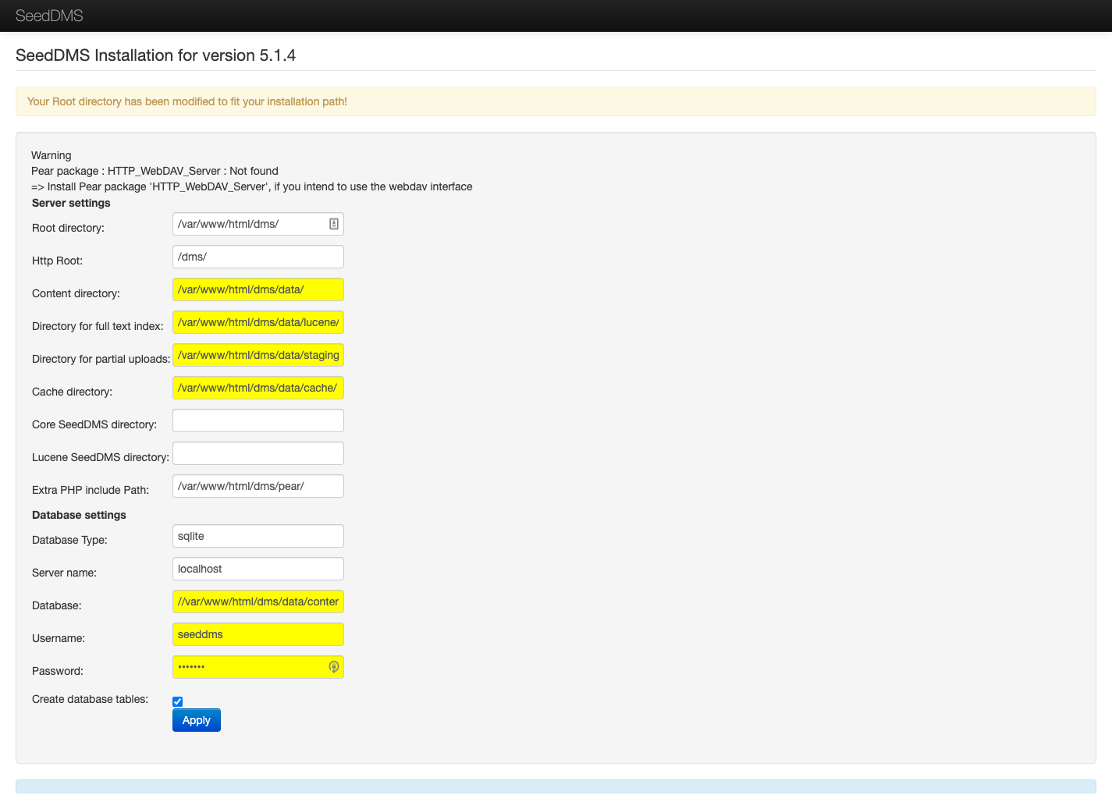Image resolution: width=1112 pixels, height=809 pixels.
Task: Focus the empty Core SeedDMS directory field
Action: click(x=258, y=420)
